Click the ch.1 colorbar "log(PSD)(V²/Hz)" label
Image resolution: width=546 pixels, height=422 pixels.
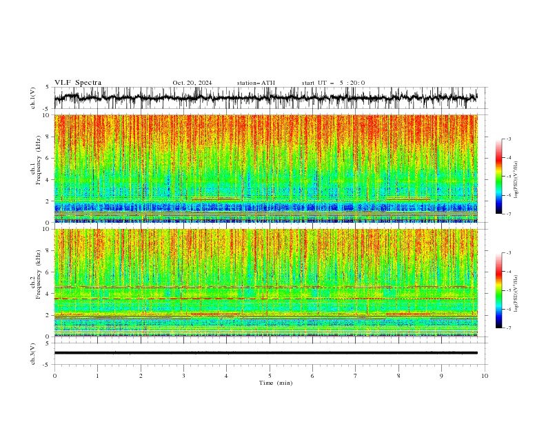click(516, 180)
